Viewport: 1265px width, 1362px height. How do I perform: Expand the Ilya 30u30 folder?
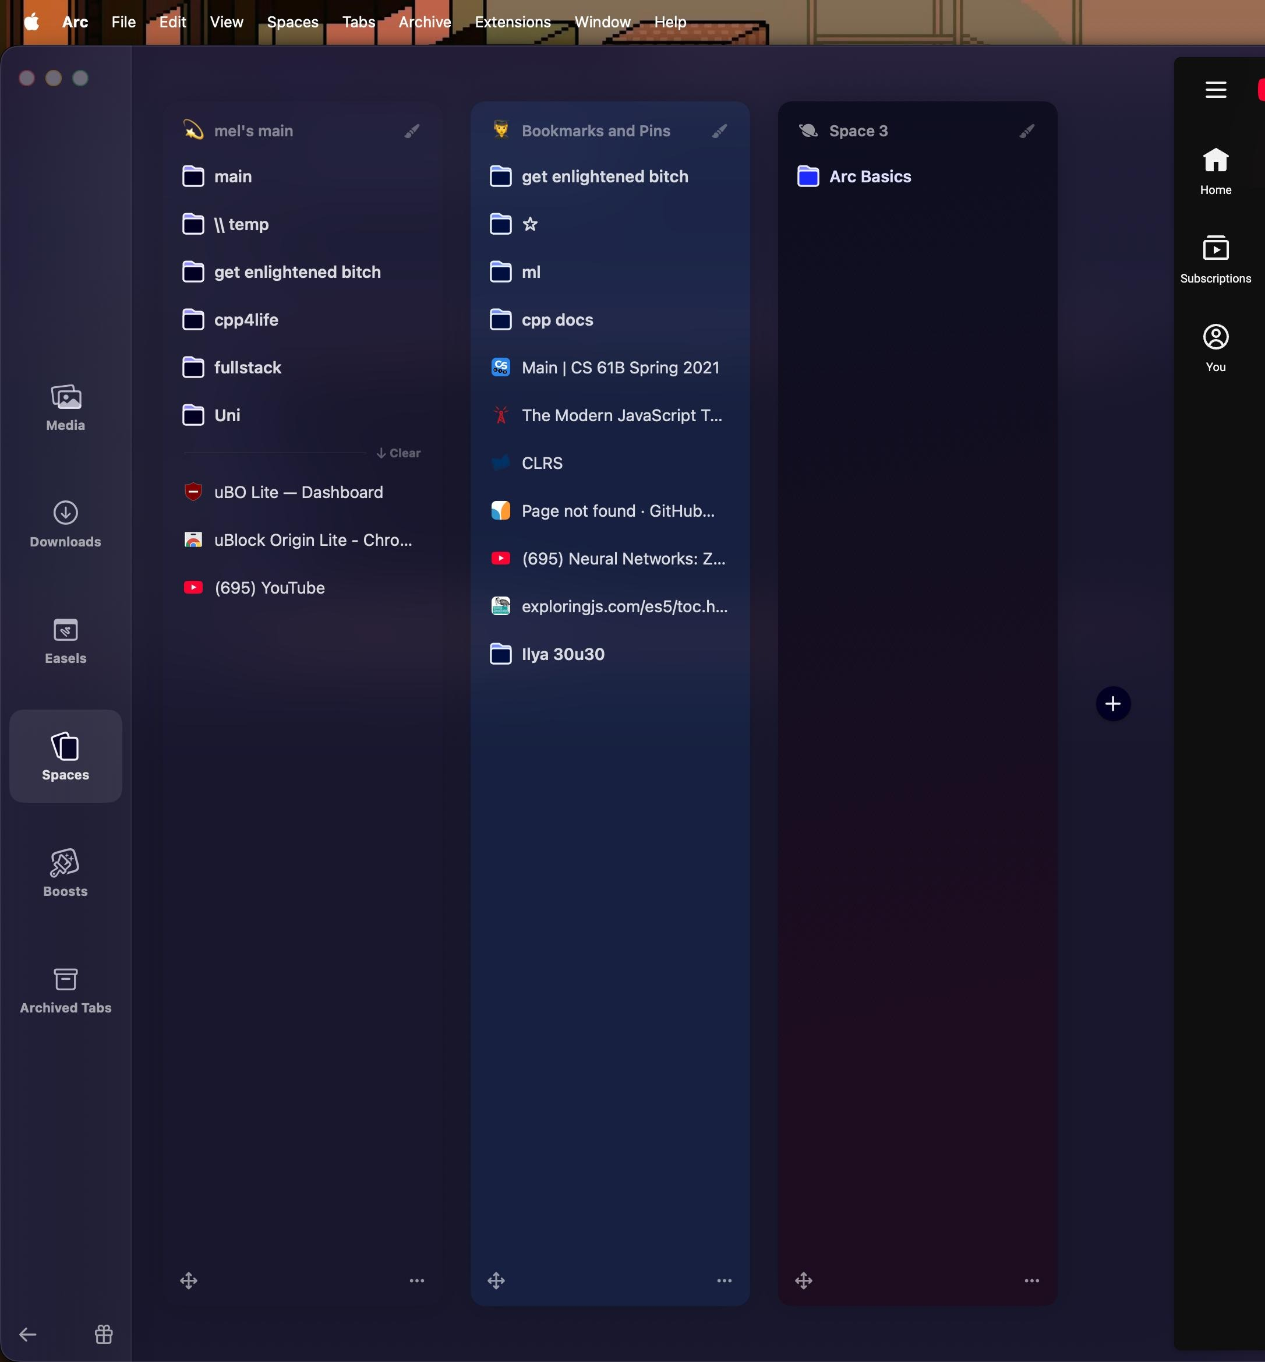click(609, 655)
